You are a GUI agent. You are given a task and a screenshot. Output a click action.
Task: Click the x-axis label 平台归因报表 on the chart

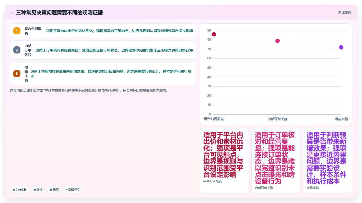pos(214,119)
